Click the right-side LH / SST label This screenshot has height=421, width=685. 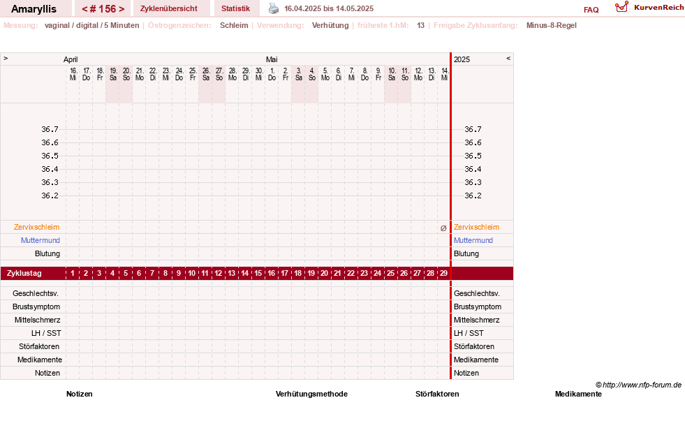[x=469, y=333]
